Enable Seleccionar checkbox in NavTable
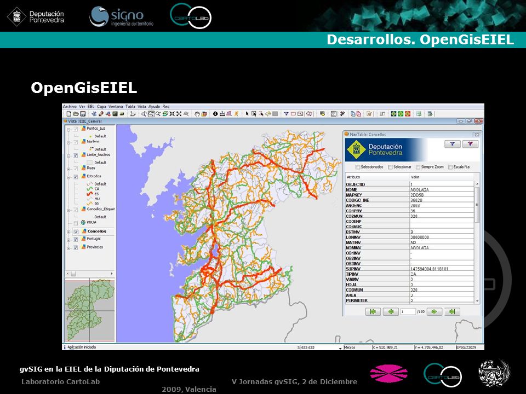 390,167
